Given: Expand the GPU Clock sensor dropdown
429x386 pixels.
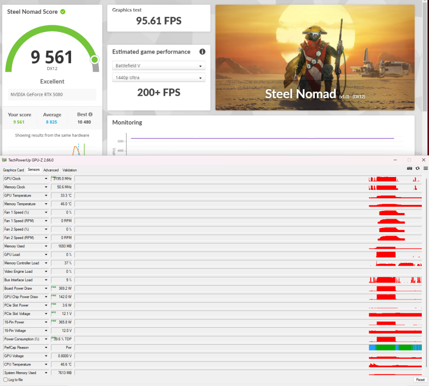Looking at the screenshot, I should pyautogui.click(x=46, y=179).
